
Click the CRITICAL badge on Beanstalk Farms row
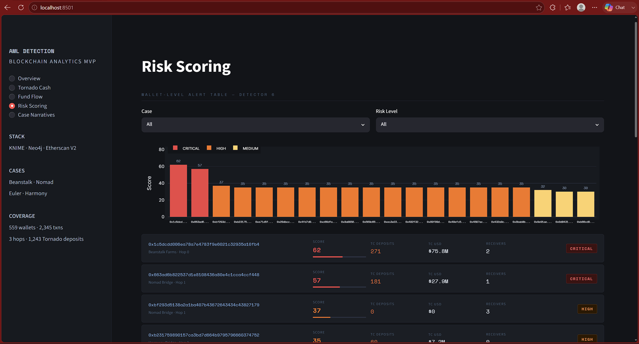click(581, 249)
